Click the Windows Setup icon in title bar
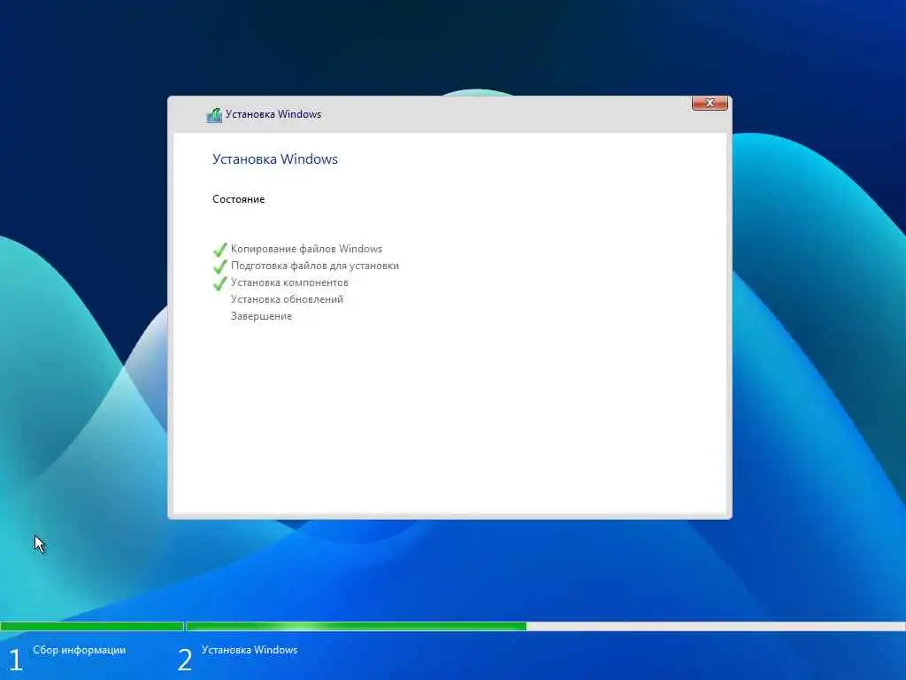Viewport: 906px width, 680px height. (214, 115)
